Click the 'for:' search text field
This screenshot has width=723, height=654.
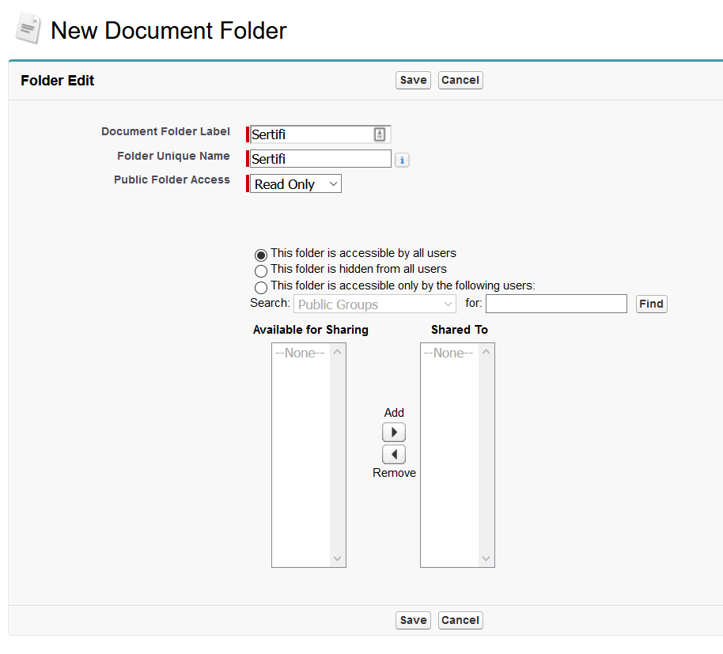[556, 304]
